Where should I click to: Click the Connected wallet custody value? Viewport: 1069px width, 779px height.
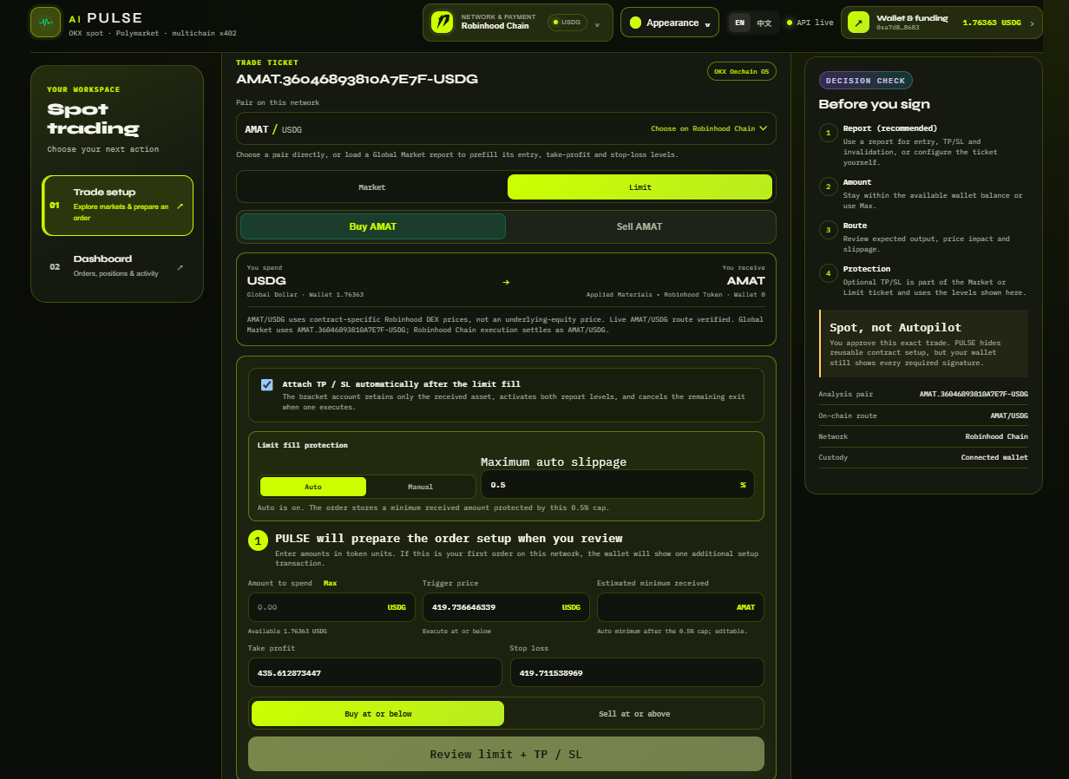pyautogui.click(x=994, y=457)
